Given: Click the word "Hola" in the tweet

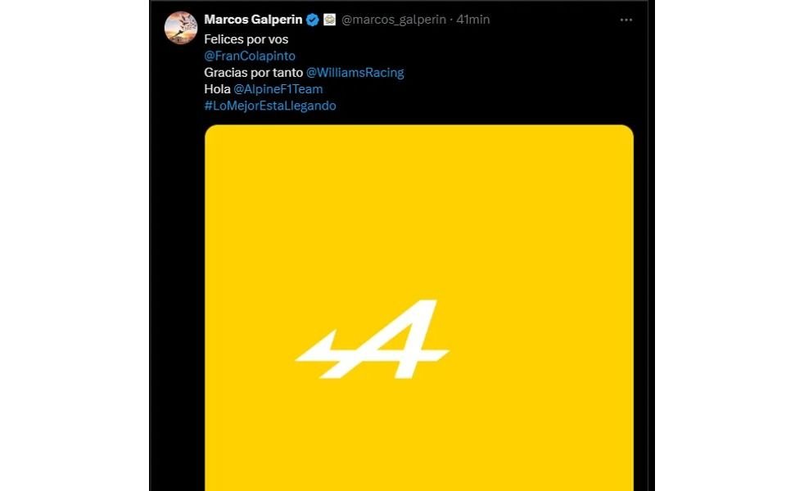Looking at the screenshot, I should pos(217,88).
